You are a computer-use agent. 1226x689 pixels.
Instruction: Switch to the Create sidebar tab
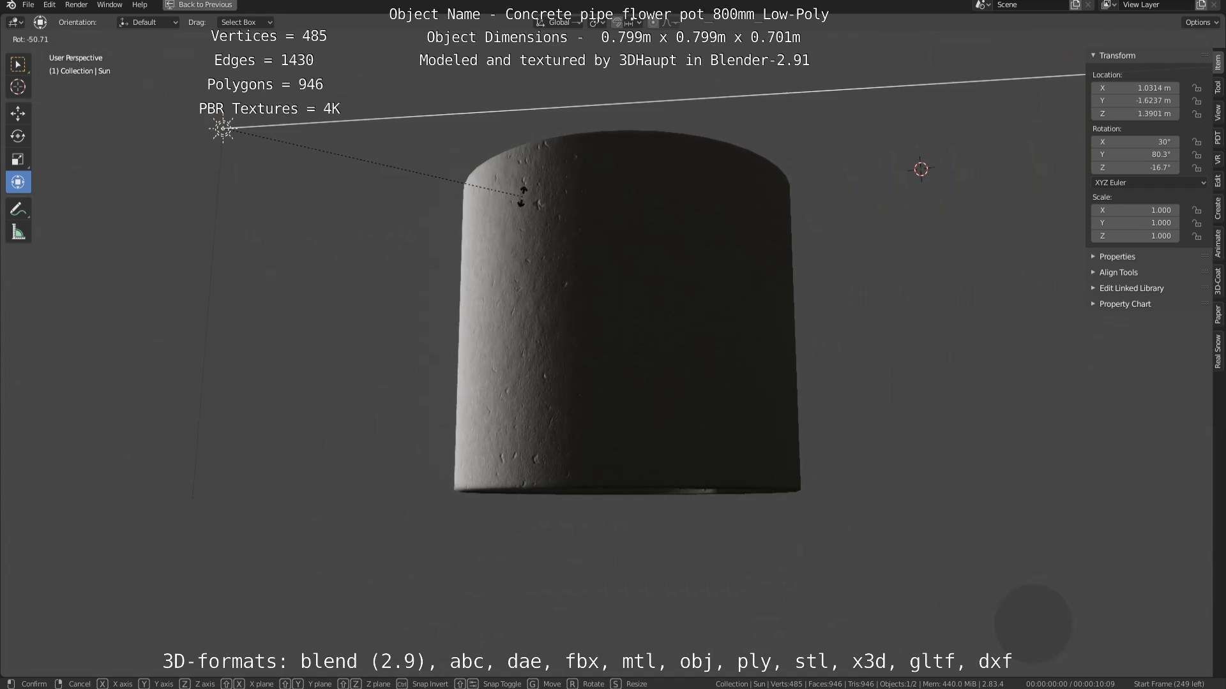(x=1218, y=208)
